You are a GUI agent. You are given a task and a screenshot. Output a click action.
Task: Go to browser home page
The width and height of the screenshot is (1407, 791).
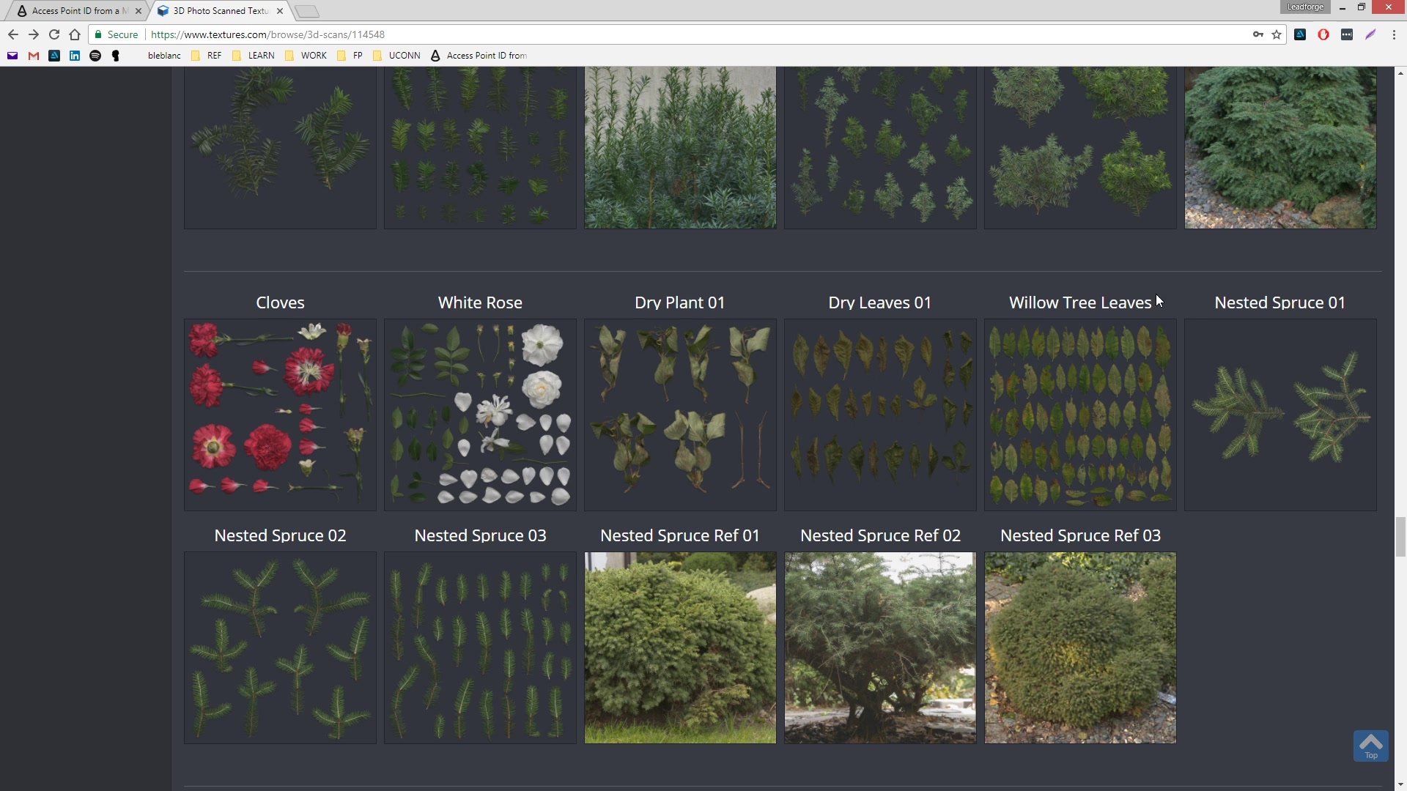(75, 34)
